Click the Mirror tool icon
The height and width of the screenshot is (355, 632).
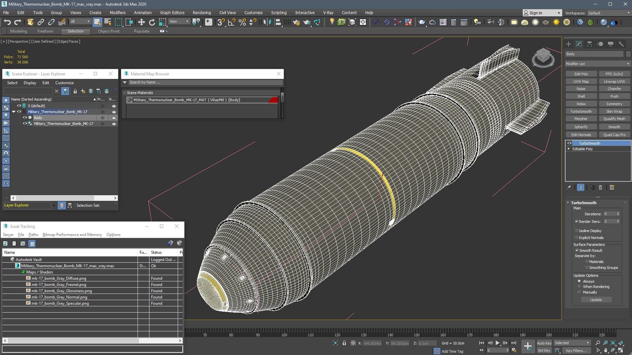(267, 22)
